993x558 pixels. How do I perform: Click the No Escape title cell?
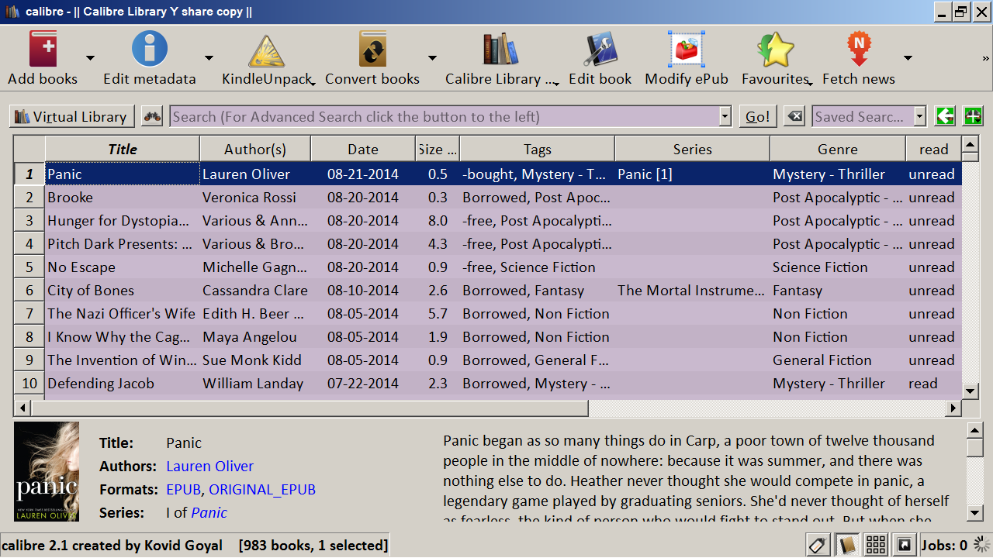pos(123,267)
